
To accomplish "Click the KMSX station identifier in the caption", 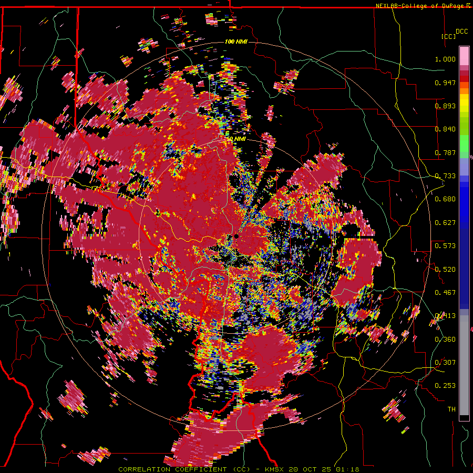I will point(275,469).
